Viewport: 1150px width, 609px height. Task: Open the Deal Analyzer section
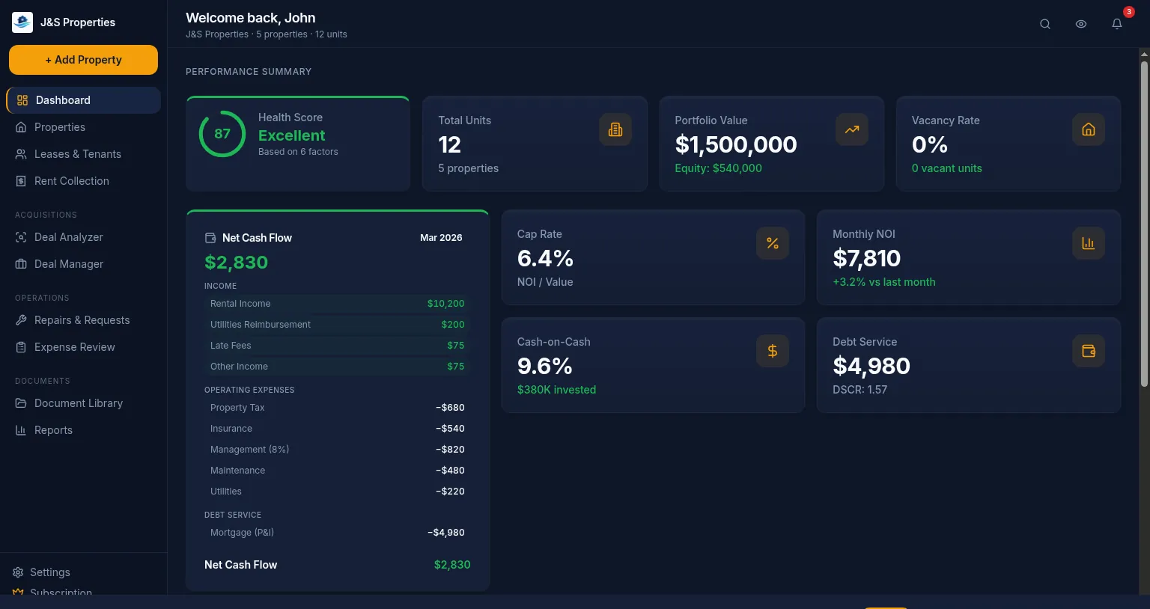pos(68,237)
